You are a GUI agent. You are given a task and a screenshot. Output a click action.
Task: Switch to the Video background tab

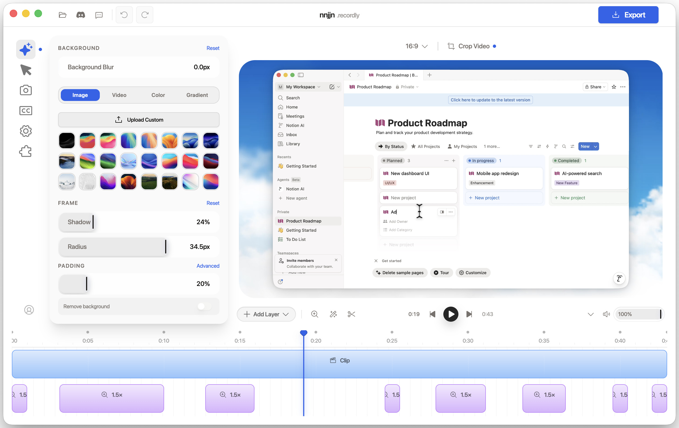coord(119,95)
